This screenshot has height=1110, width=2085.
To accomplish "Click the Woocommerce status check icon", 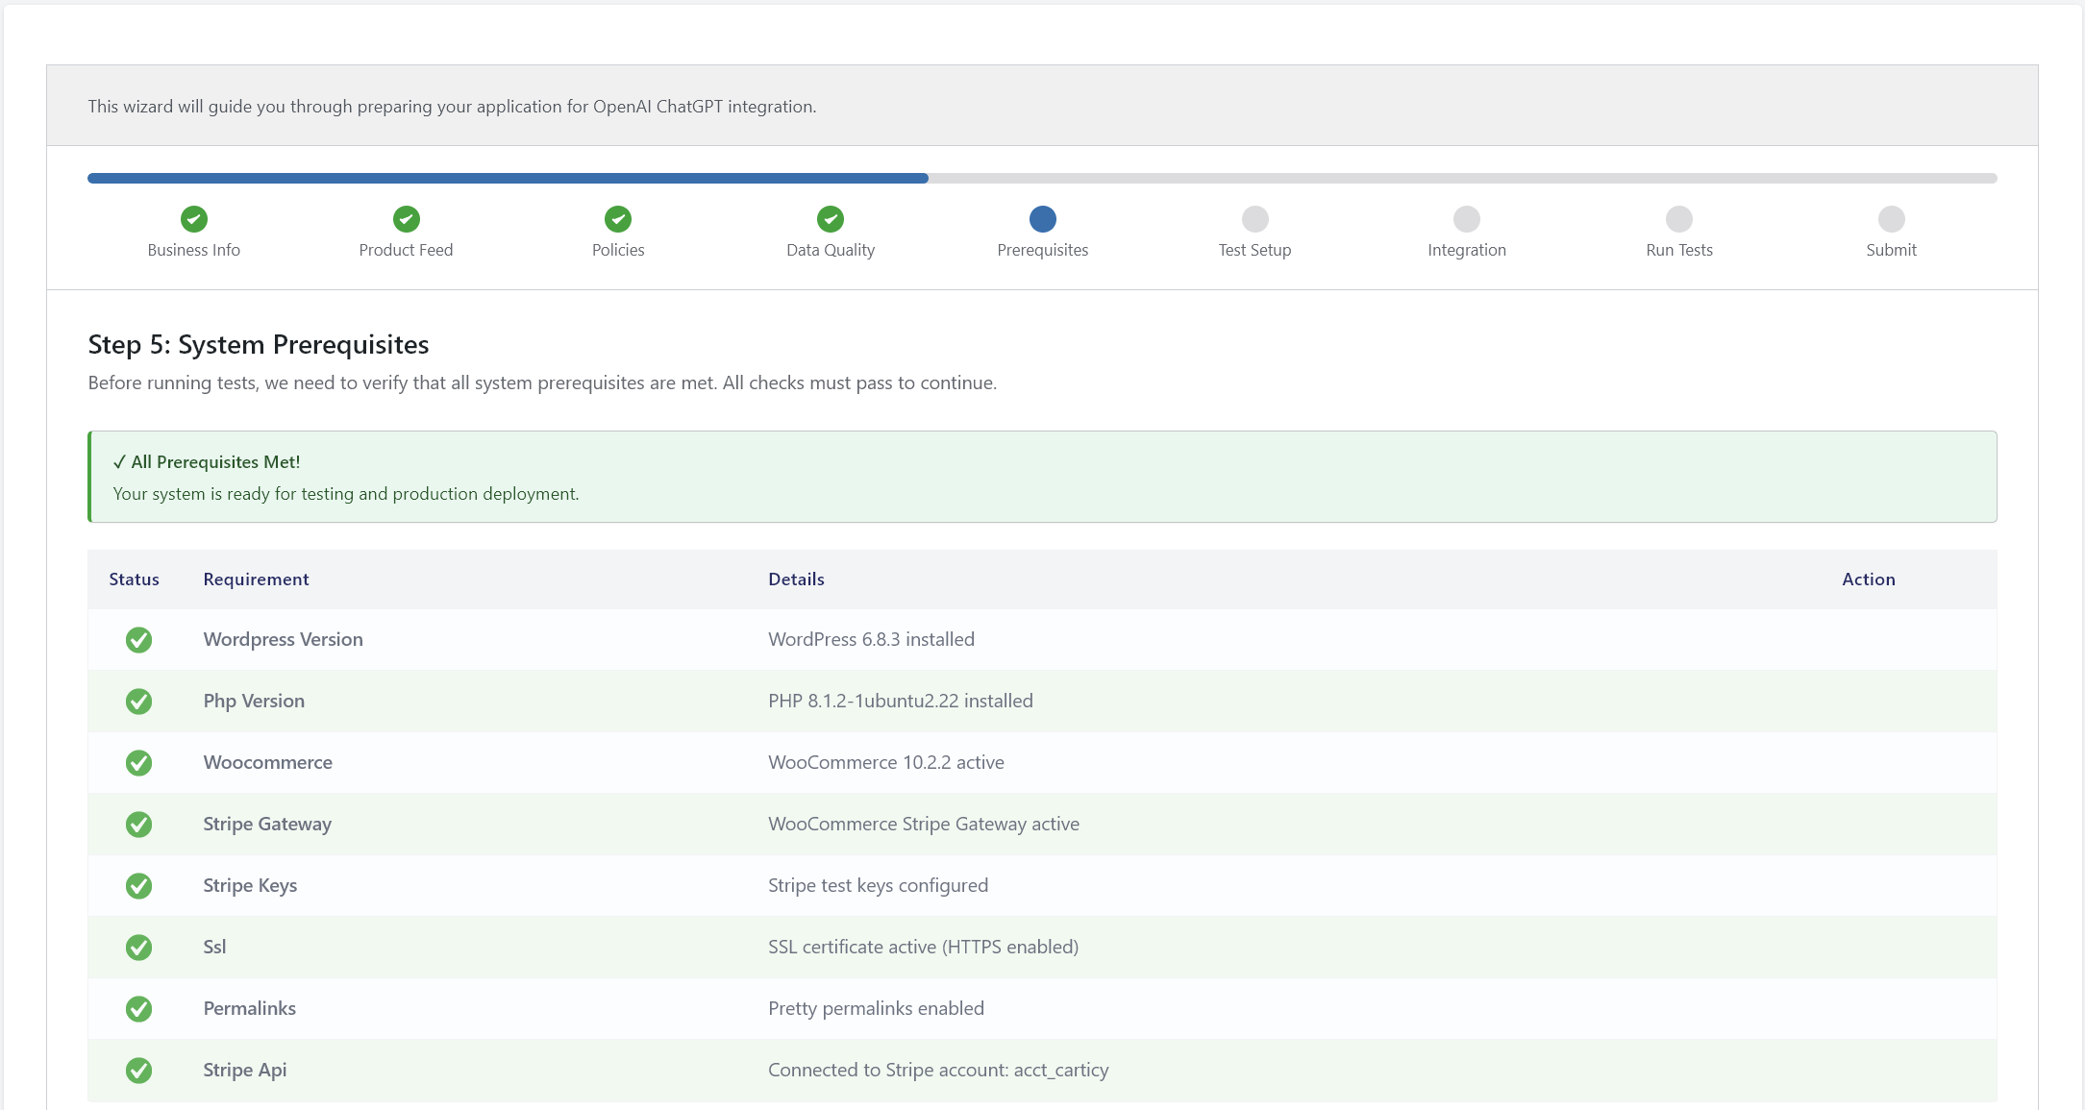I will (139, 763).
